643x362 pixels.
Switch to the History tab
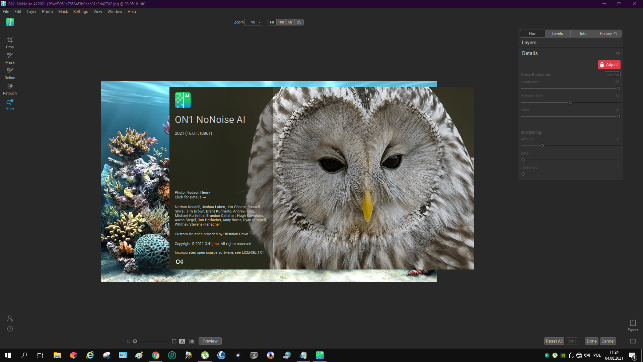point(609,34)
